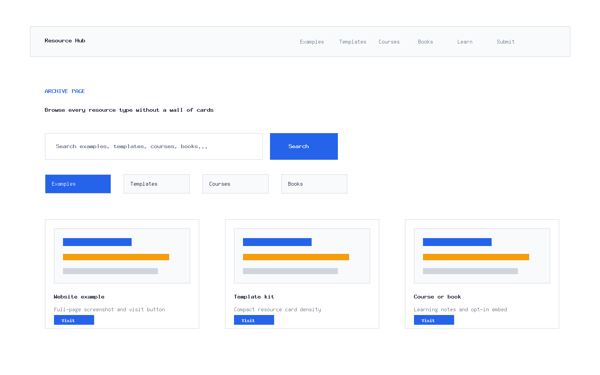Open the Learn navigation link
600x375 pixels.
pos(465,42)
